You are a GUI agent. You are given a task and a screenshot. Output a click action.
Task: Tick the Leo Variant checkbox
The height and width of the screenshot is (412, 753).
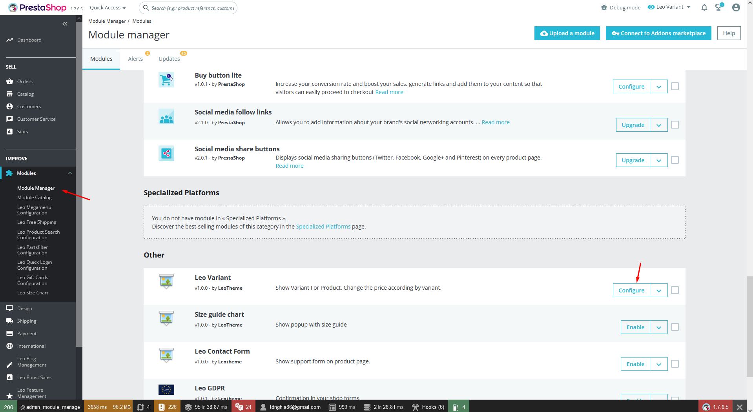pyautogui.click(x=675, y=290)
